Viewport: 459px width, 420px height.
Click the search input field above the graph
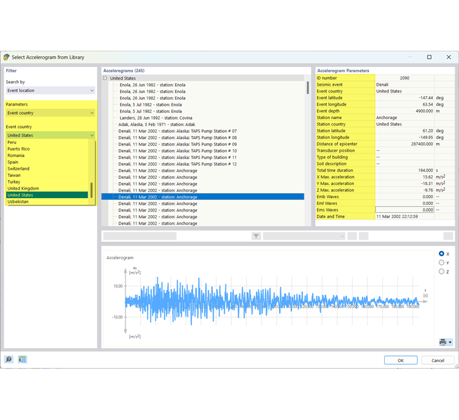pos(140,236)
